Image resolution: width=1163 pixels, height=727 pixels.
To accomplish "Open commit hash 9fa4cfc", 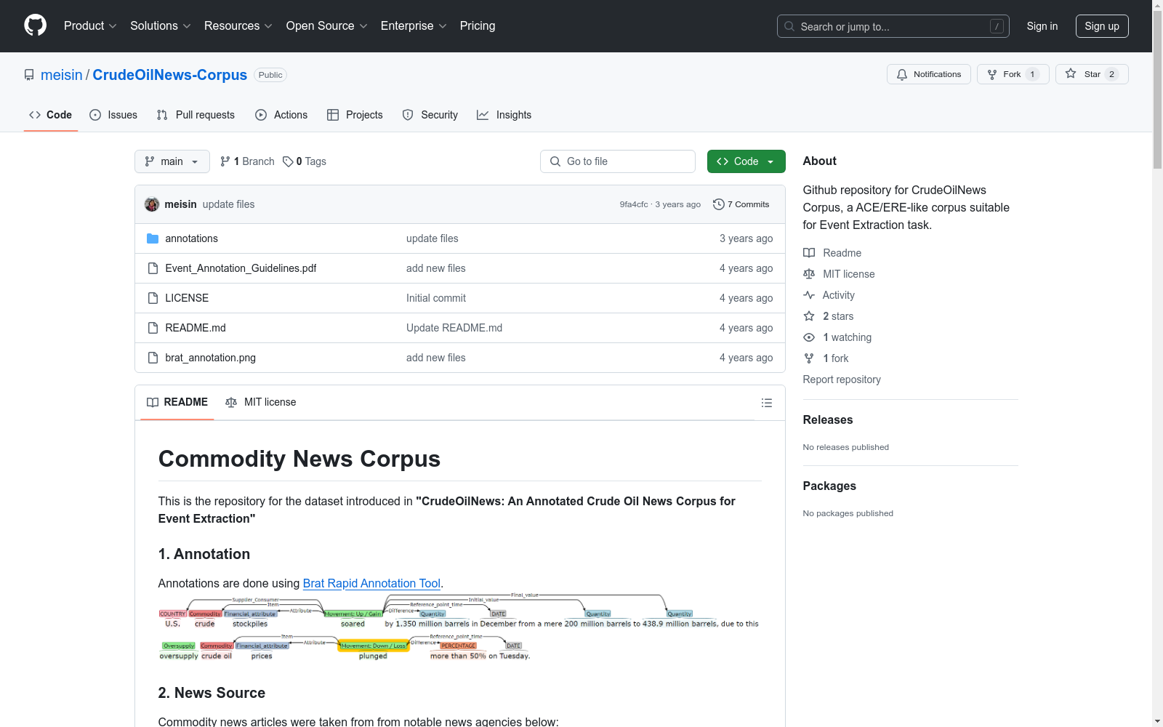I will 634,204.
